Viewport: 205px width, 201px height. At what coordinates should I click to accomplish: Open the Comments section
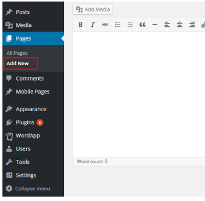point(33,78)
